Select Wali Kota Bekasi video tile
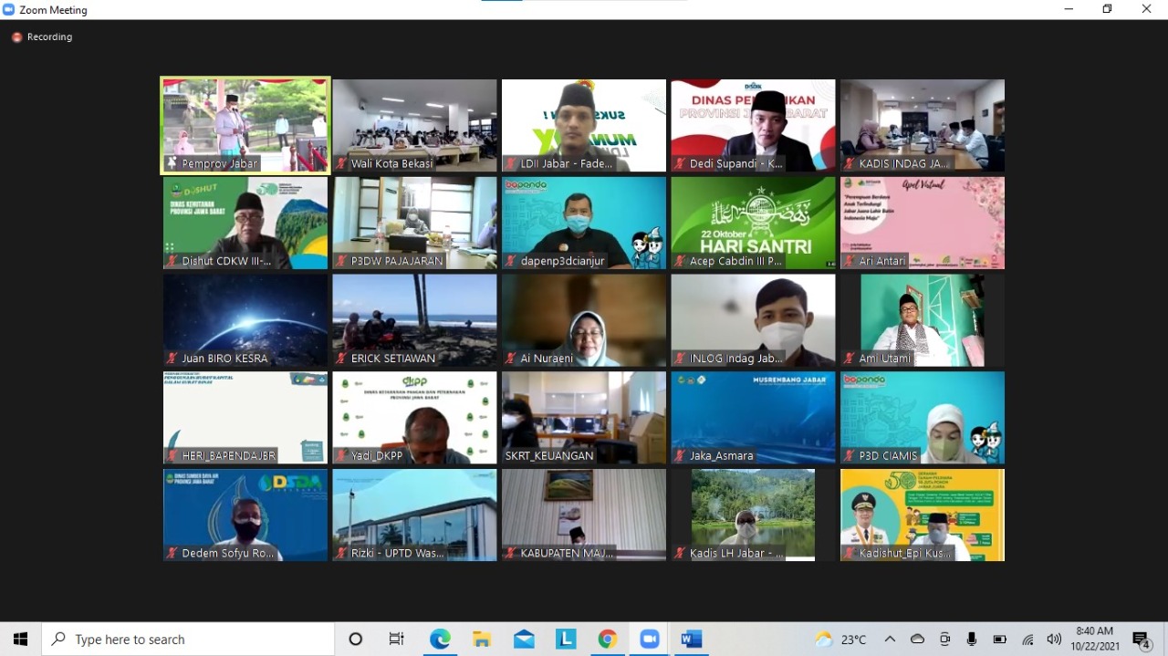 (414, 125)
